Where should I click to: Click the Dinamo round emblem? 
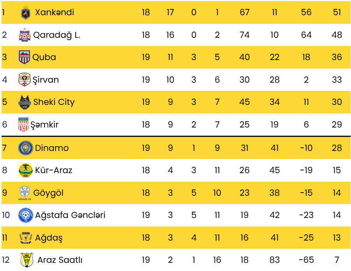point(25,148)
